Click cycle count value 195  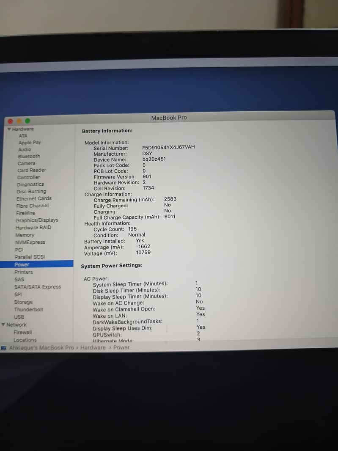click(132, 229)
